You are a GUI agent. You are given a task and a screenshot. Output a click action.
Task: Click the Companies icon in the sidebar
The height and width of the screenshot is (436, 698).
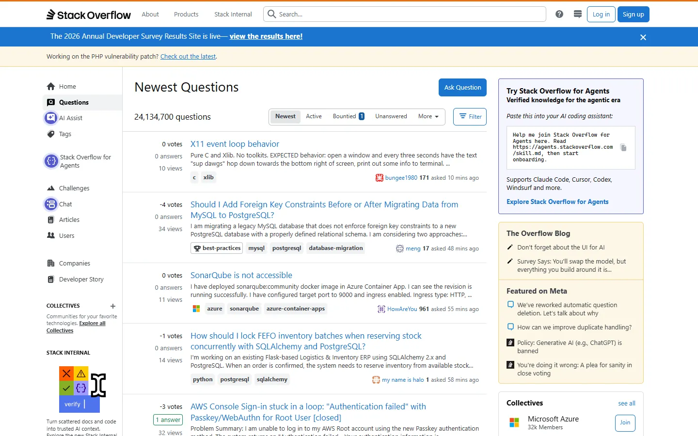[x=51, y=263]
